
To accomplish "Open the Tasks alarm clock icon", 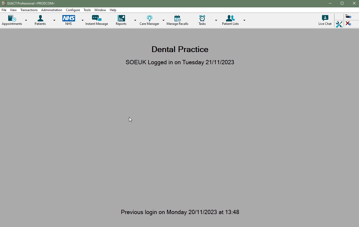I will (x=202, y=20).
